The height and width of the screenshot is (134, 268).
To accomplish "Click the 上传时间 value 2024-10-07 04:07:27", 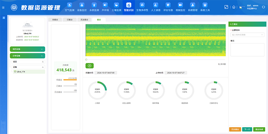I will tap(176, 73).
